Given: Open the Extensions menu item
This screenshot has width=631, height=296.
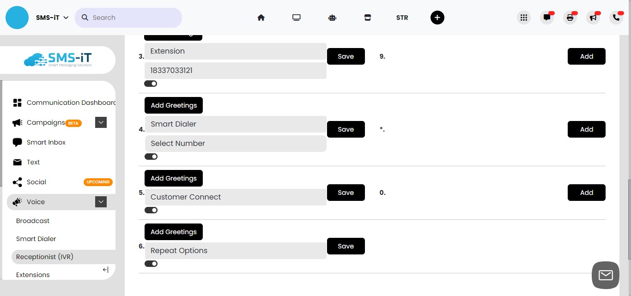Looking at the screenshot, I should point(33,275).
